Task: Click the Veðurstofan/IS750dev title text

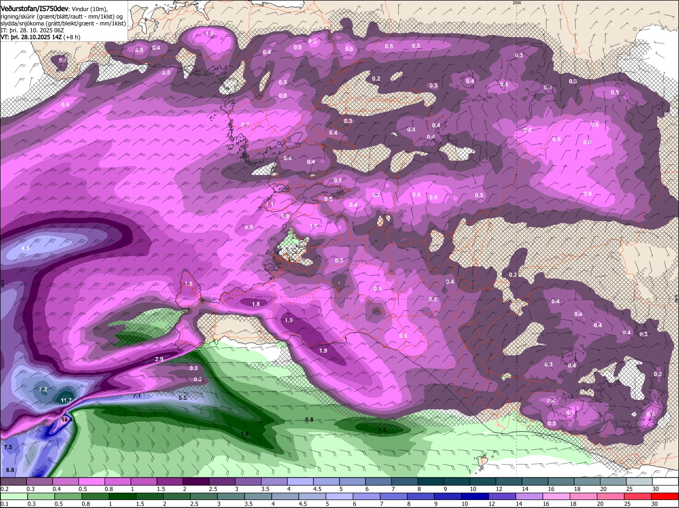Action: (x=34, y=9)
